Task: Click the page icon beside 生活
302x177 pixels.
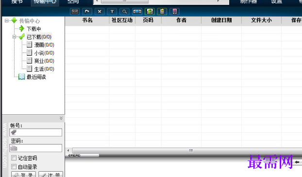Action: [29, 69]
